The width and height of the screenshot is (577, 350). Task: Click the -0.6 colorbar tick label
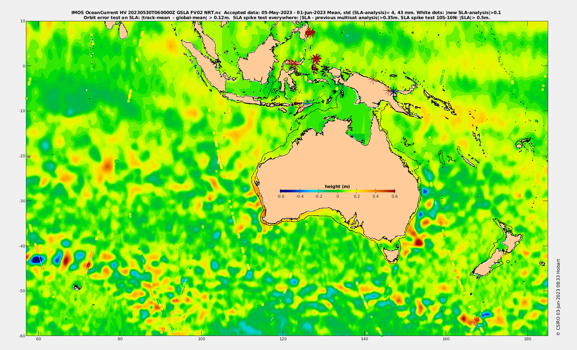tap(281, 196)
